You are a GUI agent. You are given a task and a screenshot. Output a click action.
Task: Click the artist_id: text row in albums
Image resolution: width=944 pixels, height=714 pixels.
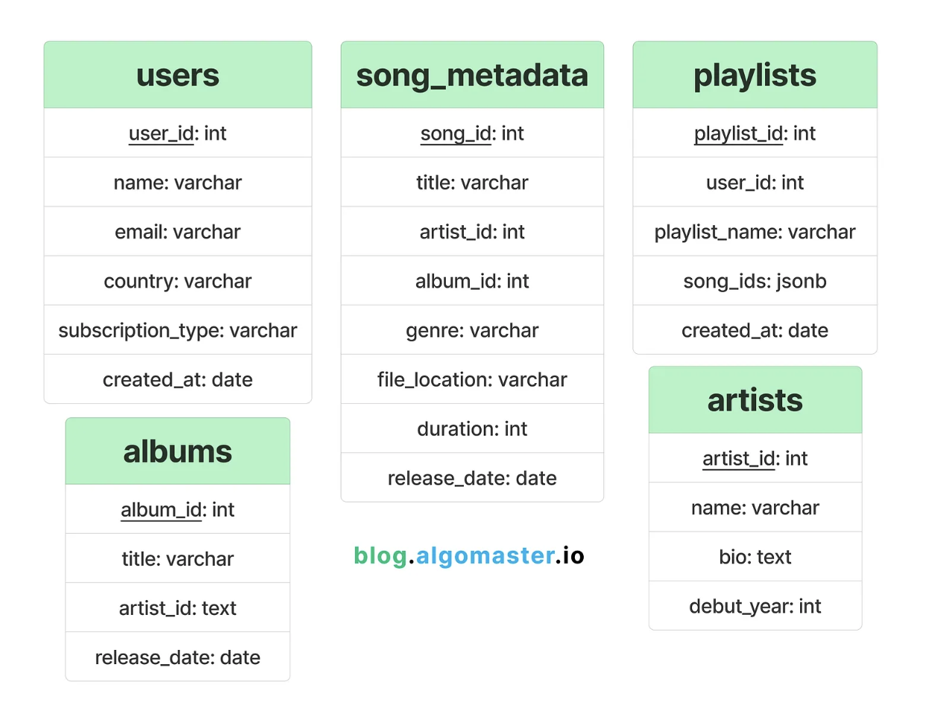[x=177, y=608]
